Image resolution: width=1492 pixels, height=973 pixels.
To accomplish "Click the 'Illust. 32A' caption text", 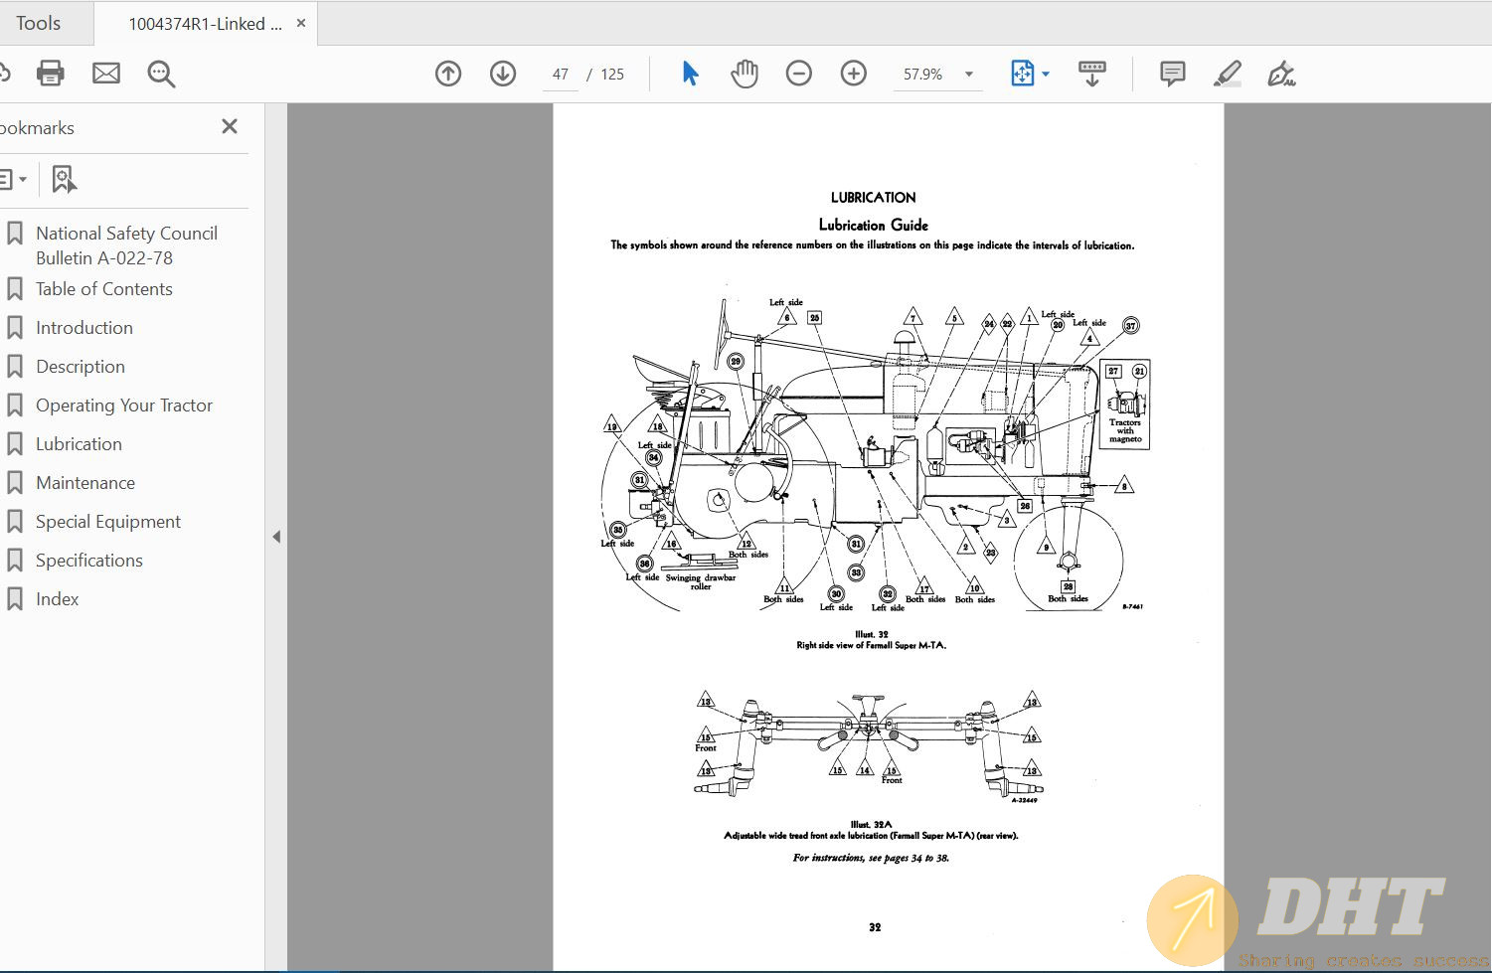I will (872, 824).
